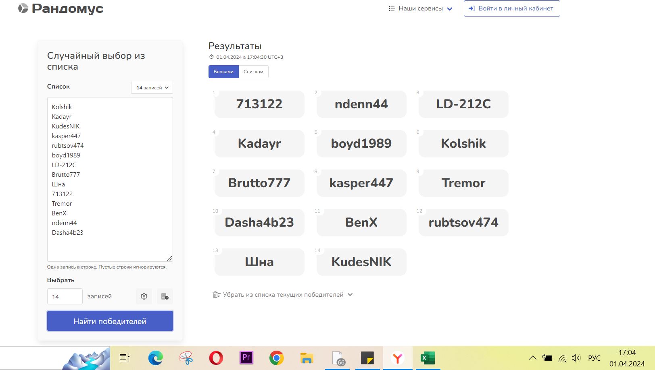The image size is (655, 370).
Task: Click the Brutto777 line in the list textarea
Action: click(x=66, y=175)
